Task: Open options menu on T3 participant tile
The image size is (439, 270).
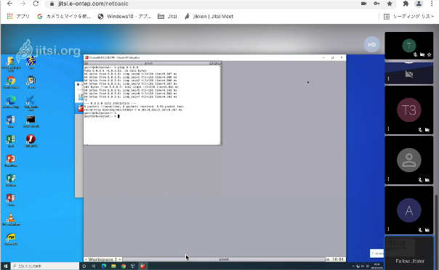Action: click(388, 129)
